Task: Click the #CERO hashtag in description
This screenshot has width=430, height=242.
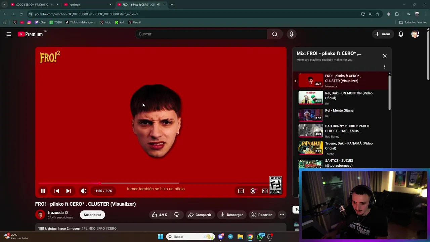Action: 111,229
